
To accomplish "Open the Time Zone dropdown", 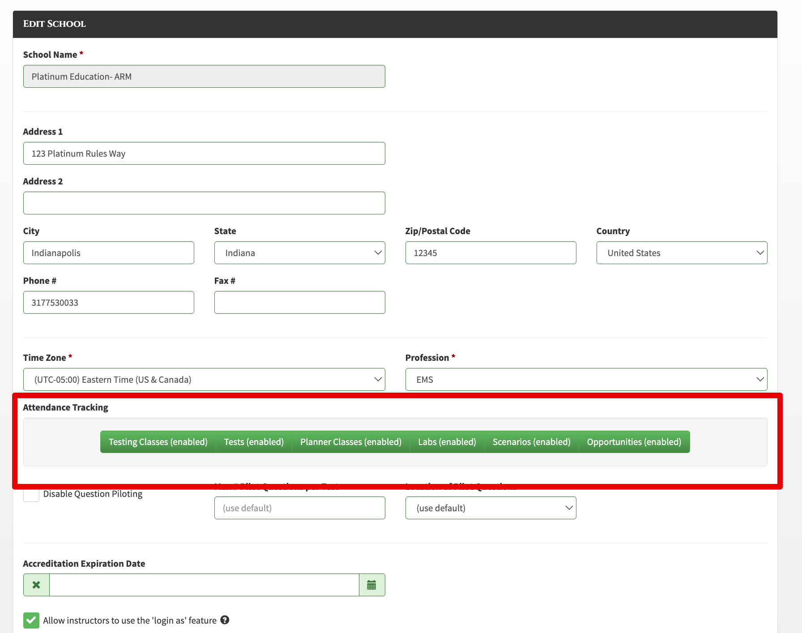I will [204, 380].
